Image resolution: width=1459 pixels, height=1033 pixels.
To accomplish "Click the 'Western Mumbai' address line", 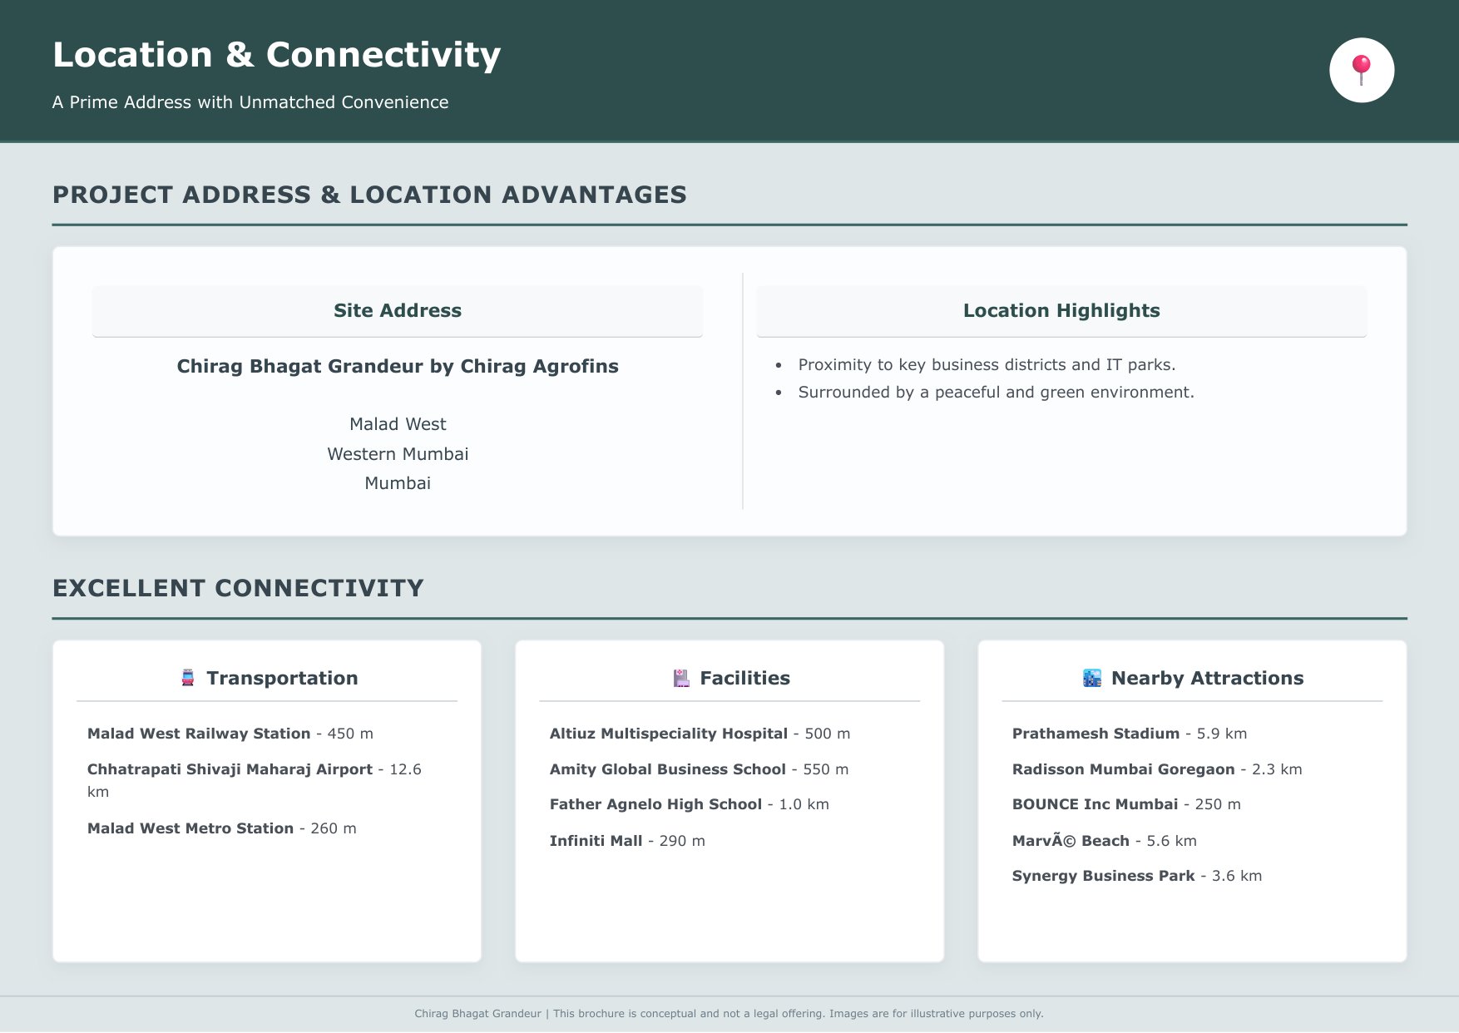I will click(x=398, y=454).
